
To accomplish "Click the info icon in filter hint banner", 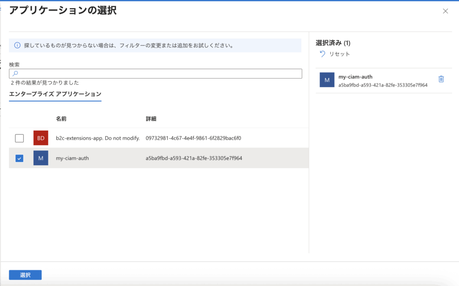I will tap(17, 45).
